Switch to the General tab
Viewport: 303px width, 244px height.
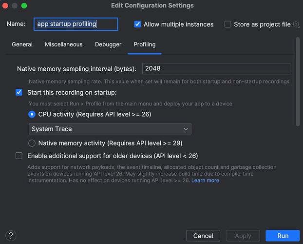22,44
